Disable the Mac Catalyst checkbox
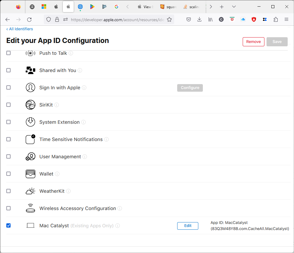This screenshot has width=294, height=253. 8,225
